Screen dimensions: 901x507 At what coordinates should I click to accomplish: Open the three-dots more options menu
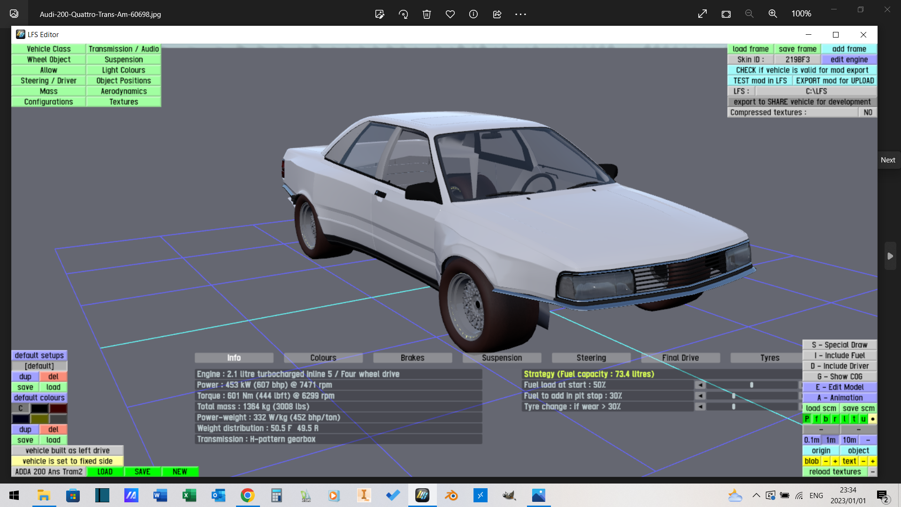pyautogui.click(x=520, y=14)
